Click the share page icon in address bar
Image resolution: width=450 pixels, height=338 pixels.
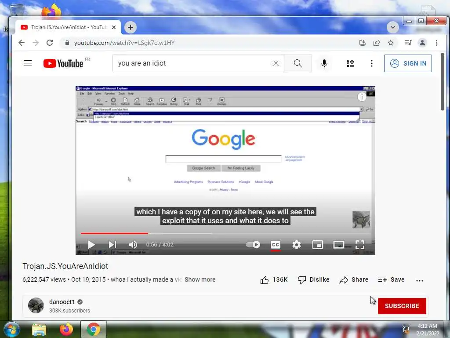[377, 43]
